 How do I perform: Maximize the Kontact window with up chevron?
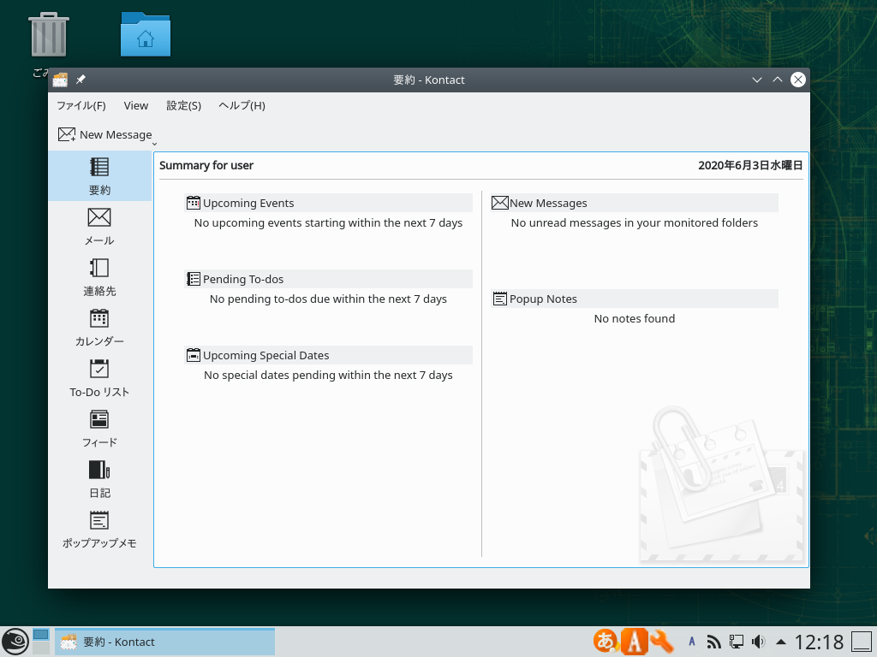pos(778,80)
